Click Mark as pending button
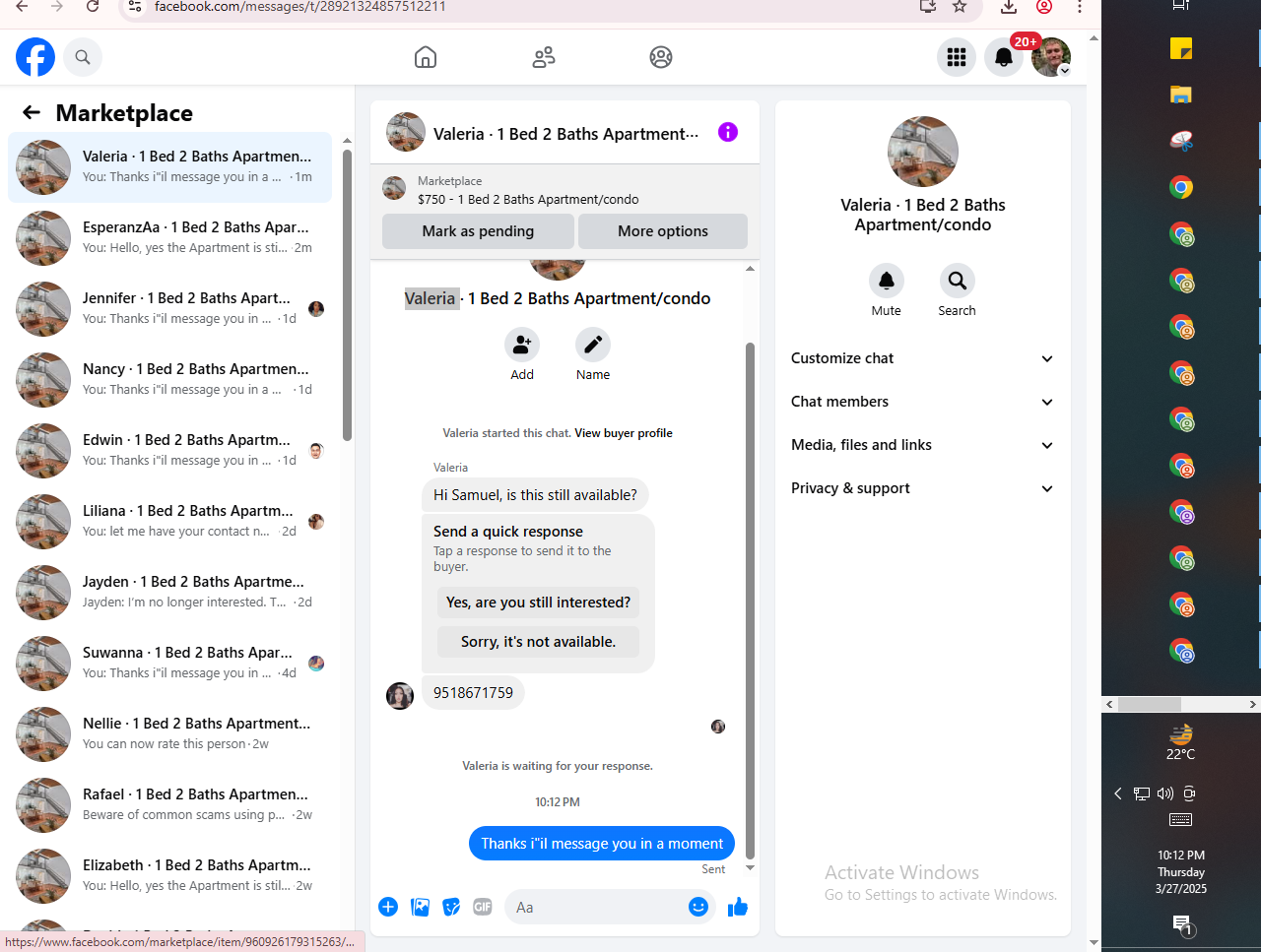The height and width of the screenshot is (952, 1261). (478, 231)
